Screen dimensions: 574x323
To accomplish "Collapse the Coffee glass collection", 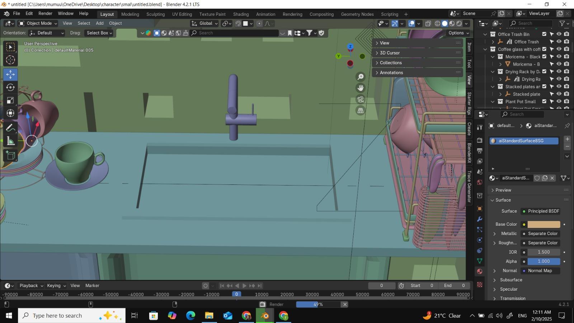I will click(485, 49).
